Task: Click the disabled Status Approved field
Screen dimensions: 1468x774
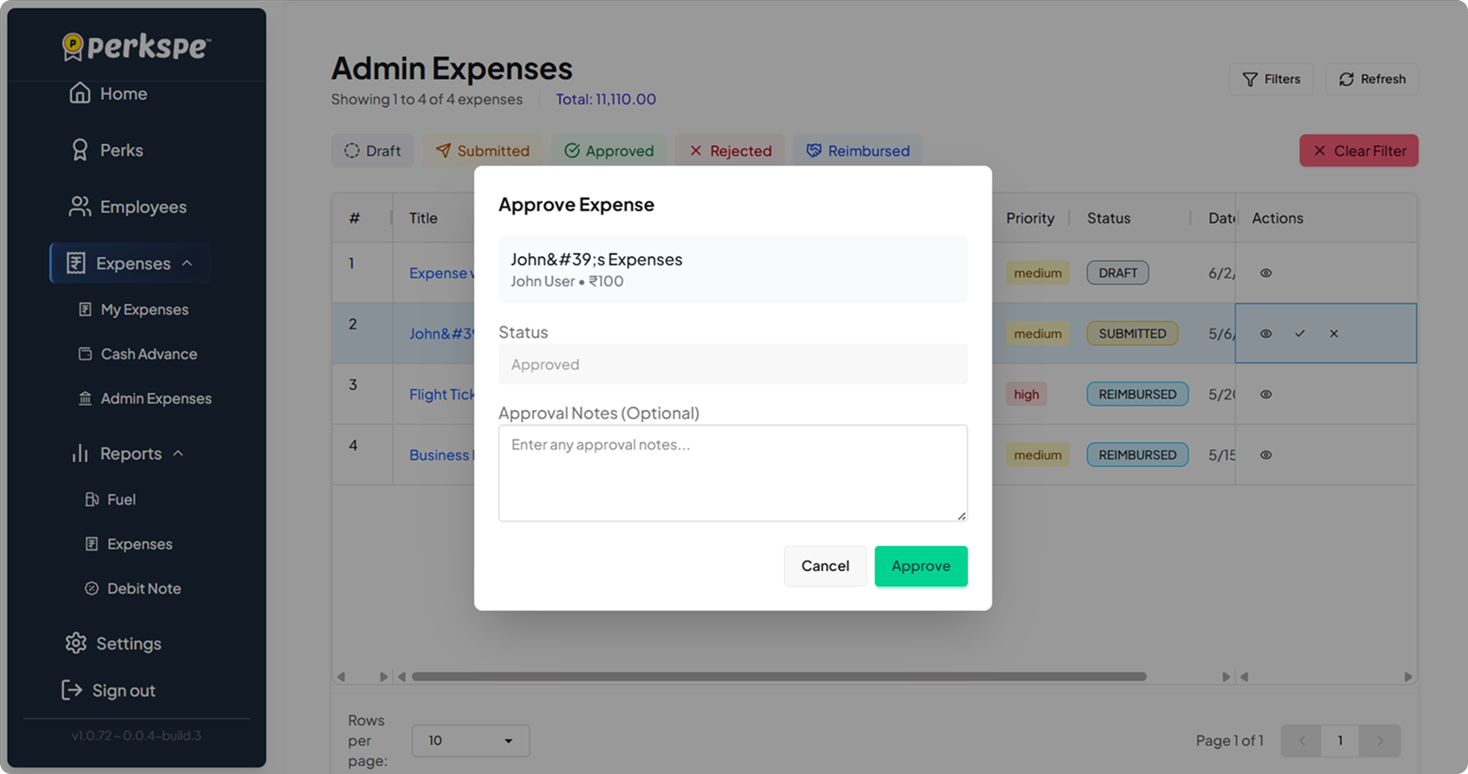Action: (x=733, y=365)
